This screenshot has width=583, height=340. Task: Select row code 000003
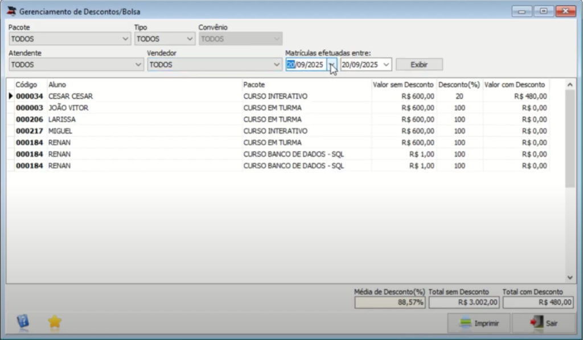click(x=30, y=108)
